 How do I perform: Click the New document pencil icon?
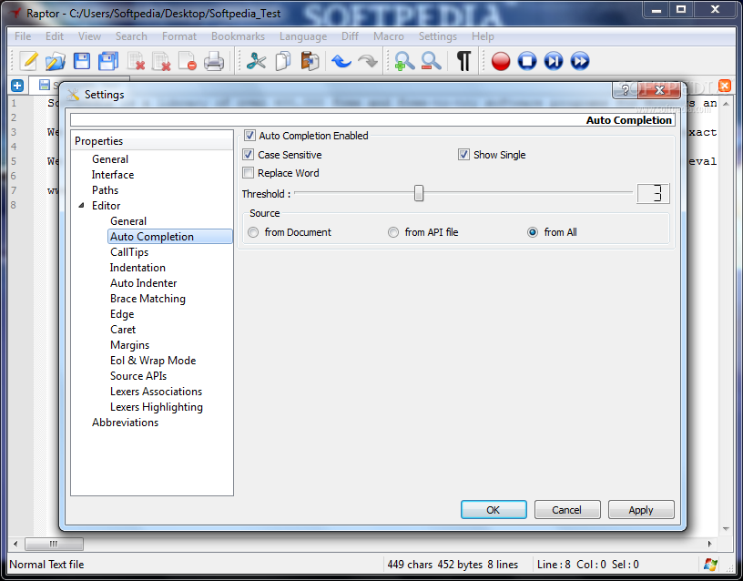pyautogui.click(x=28, y=61)
